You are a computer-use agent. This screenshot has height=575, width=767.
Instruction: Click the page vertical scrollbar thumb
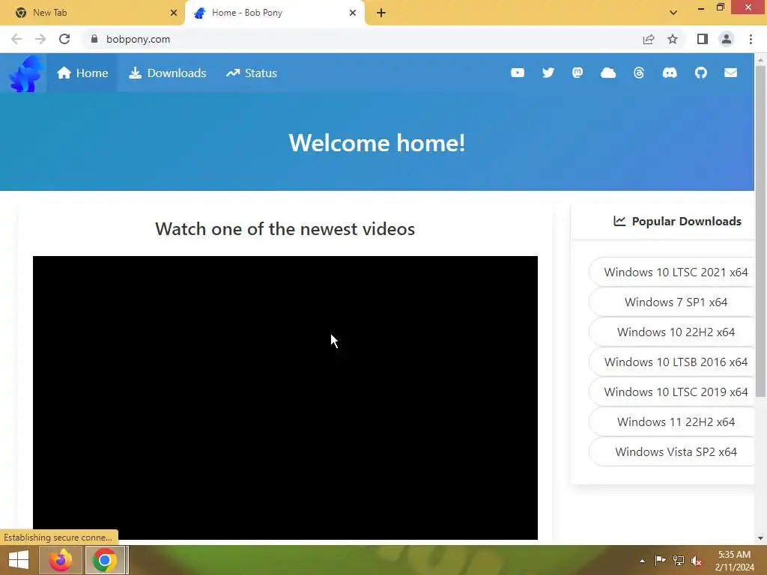(761, 231)
